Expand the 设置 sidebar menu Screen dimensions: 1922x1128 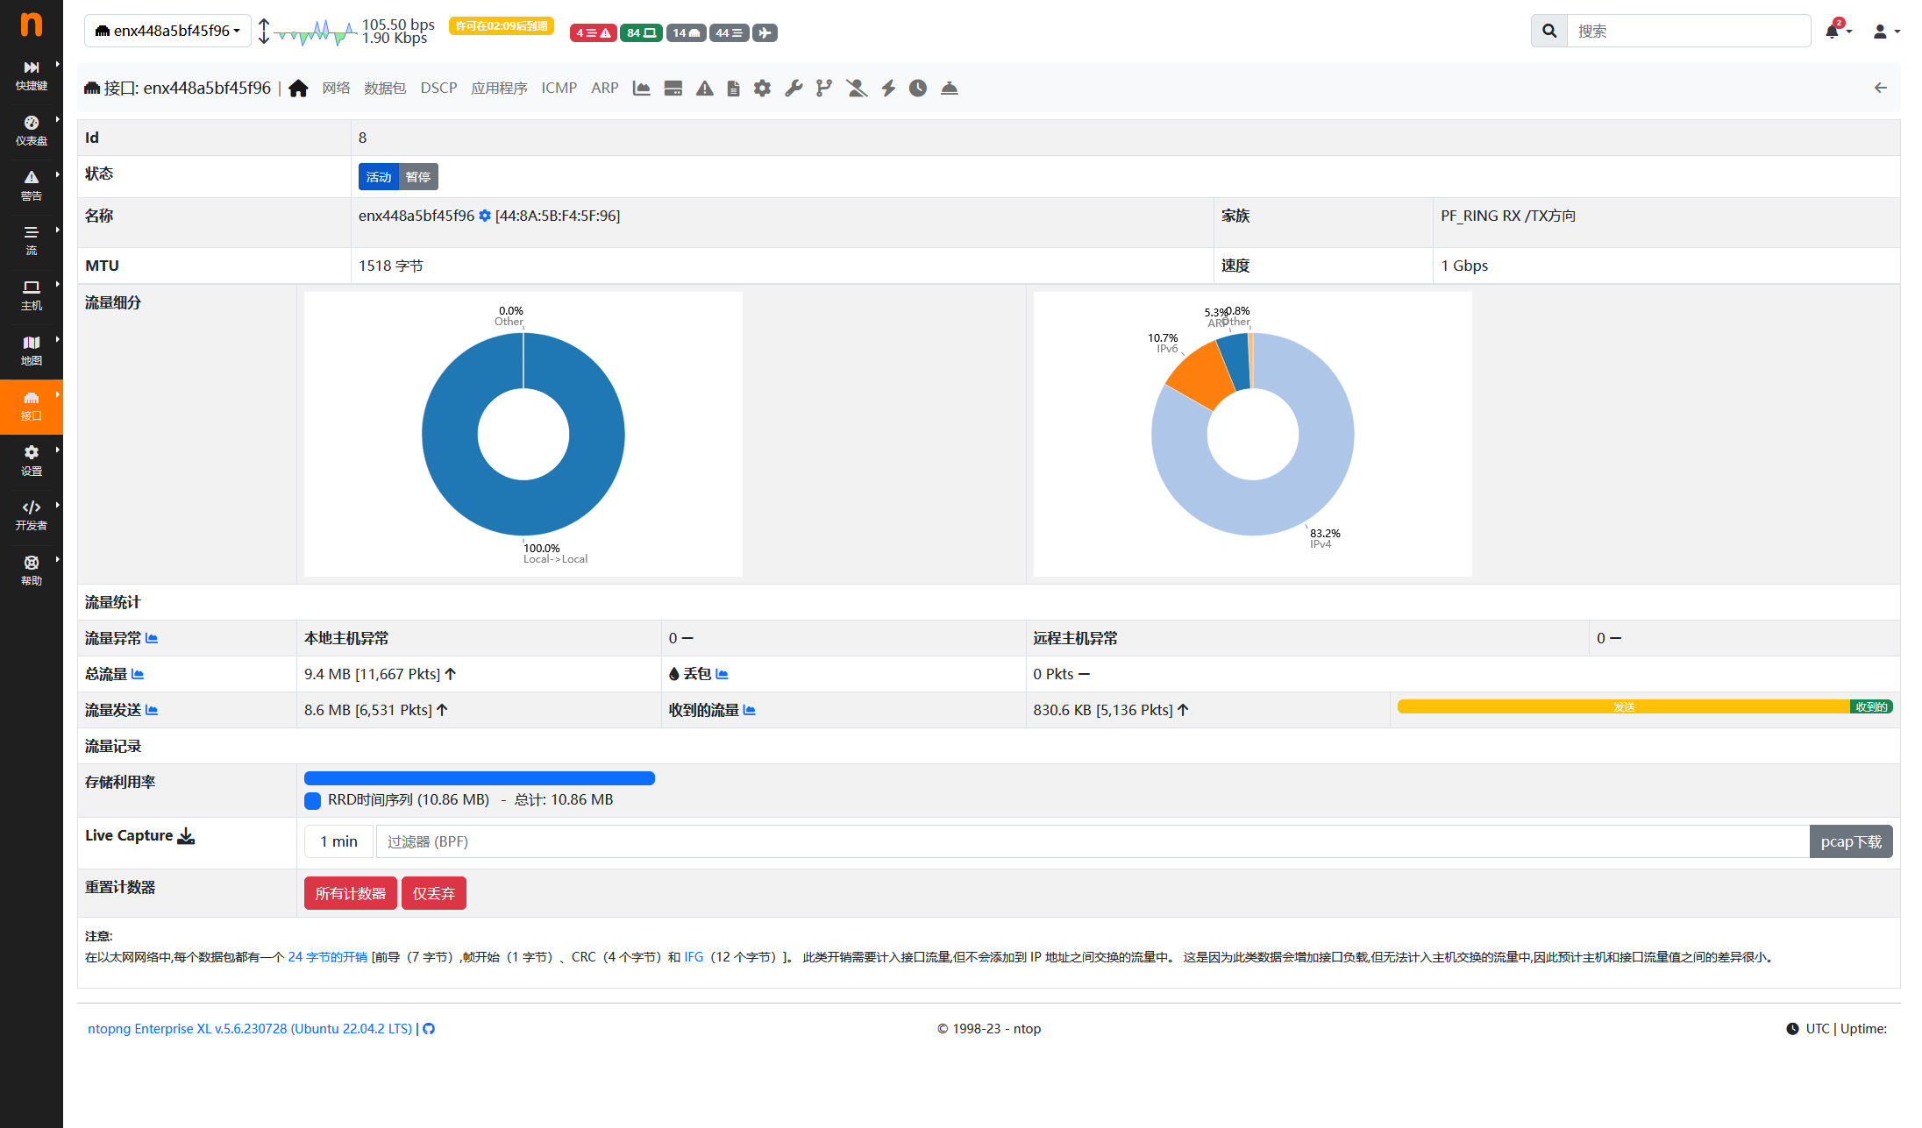click(x=32, y=461)
